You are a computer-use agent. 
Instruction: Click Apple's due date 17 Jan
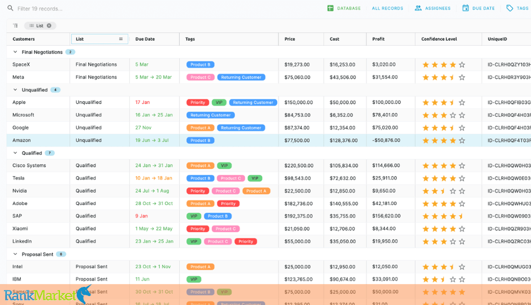pyautogui.click(x=142, y=102)
